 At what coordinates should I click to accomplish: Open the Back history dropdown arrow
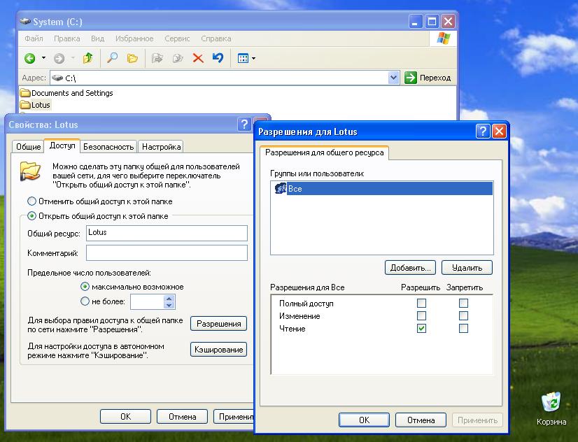click(43, 58)
